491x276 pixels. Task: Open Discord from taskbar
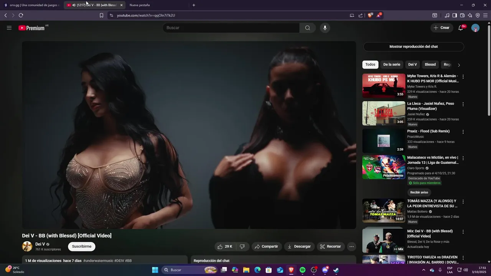pos(325,270)
